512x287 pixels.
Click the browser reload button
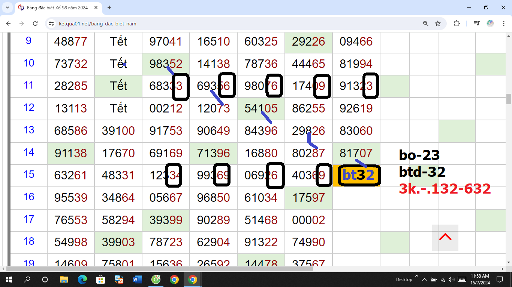pyautogui.click(x=35, y=24)
